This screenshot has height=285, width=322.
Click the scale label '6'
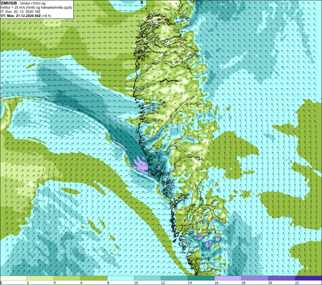tap(81, 283)
